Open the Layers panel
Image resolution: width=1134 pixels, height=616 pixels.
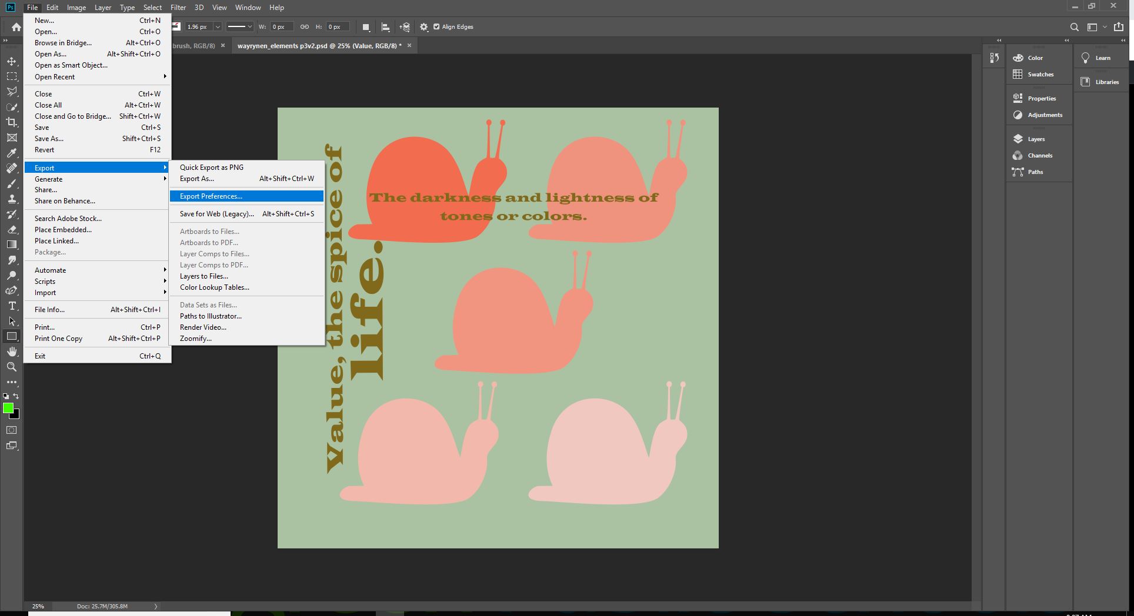coord(1036,139)
